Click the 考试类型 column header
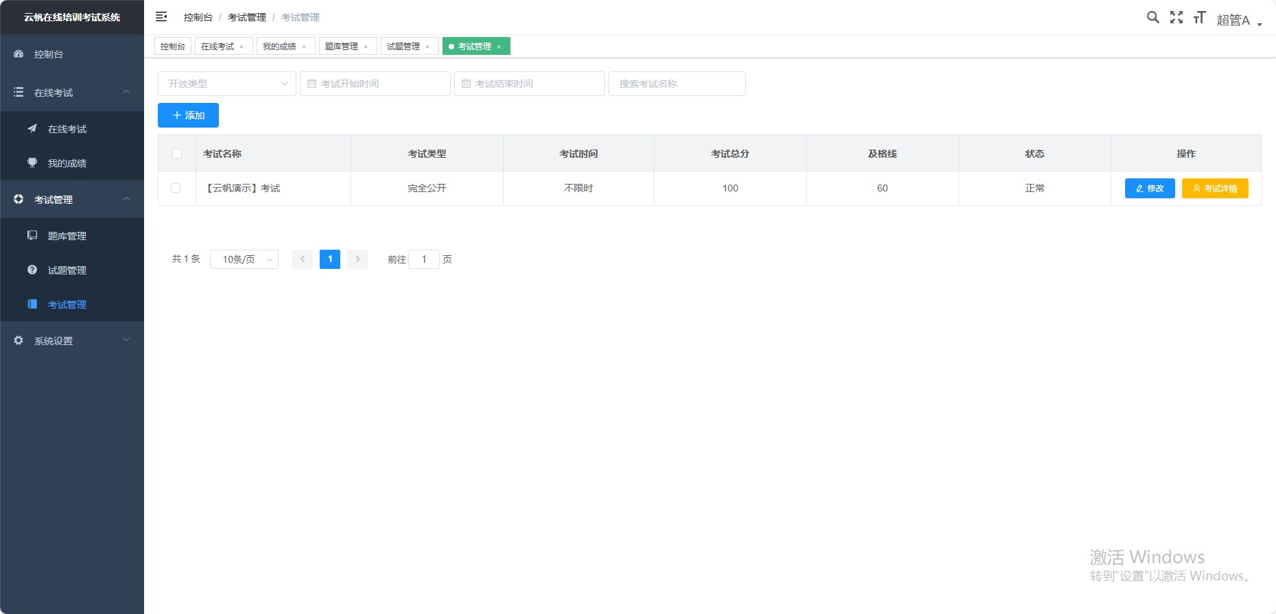This screenshot has width=1276, height=614. tap(427, 154)
